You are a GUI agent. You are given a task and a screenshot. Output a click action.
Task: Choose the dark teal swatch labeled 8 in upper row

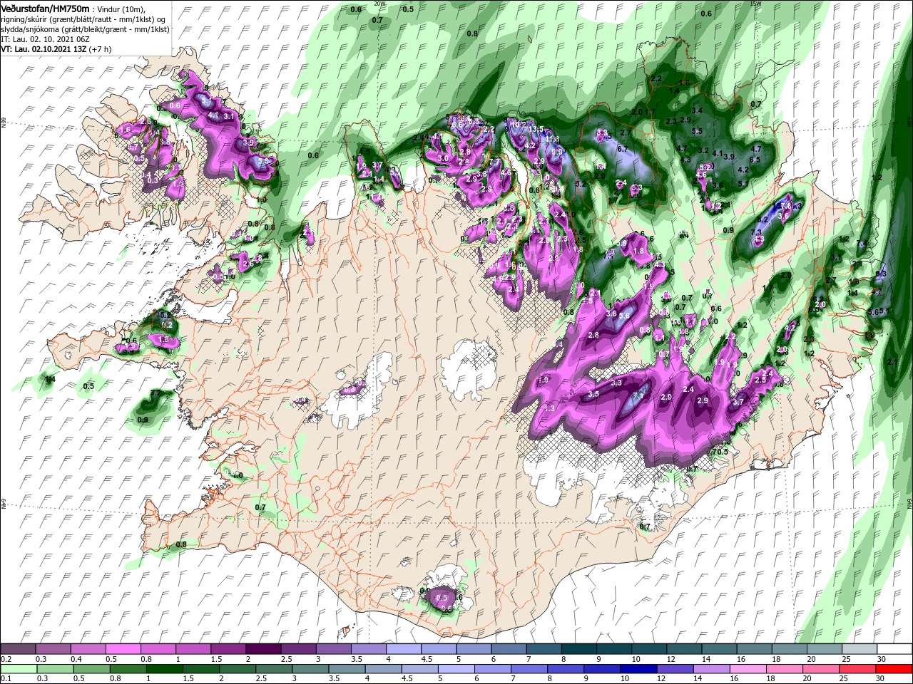tap(578, 649)
